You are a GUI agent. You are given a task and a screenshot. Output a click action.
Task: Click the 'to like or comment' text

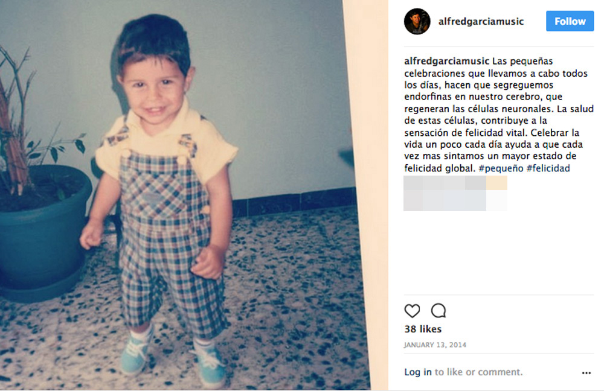click(478, 372)
